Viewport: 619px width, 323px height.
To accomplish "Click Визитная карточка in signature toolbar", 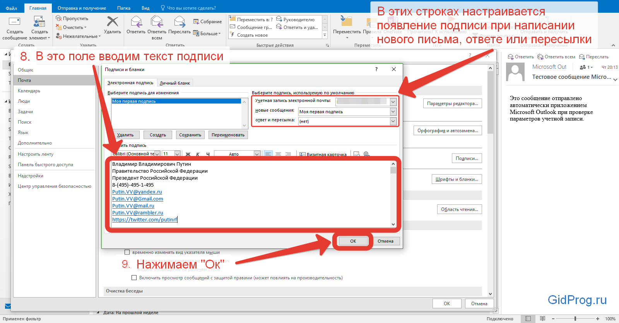I will (x=323, y=154).
